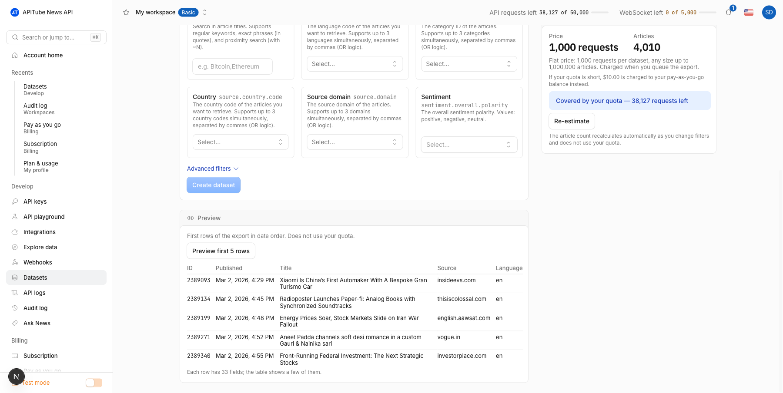Click source thisiscolossal.com
This screenshot has height=393, width=783.
[462, 299]
